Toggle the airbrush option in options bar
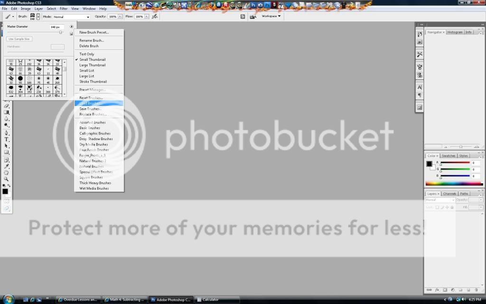Screen dimensions: 486x304 point(155,17)
